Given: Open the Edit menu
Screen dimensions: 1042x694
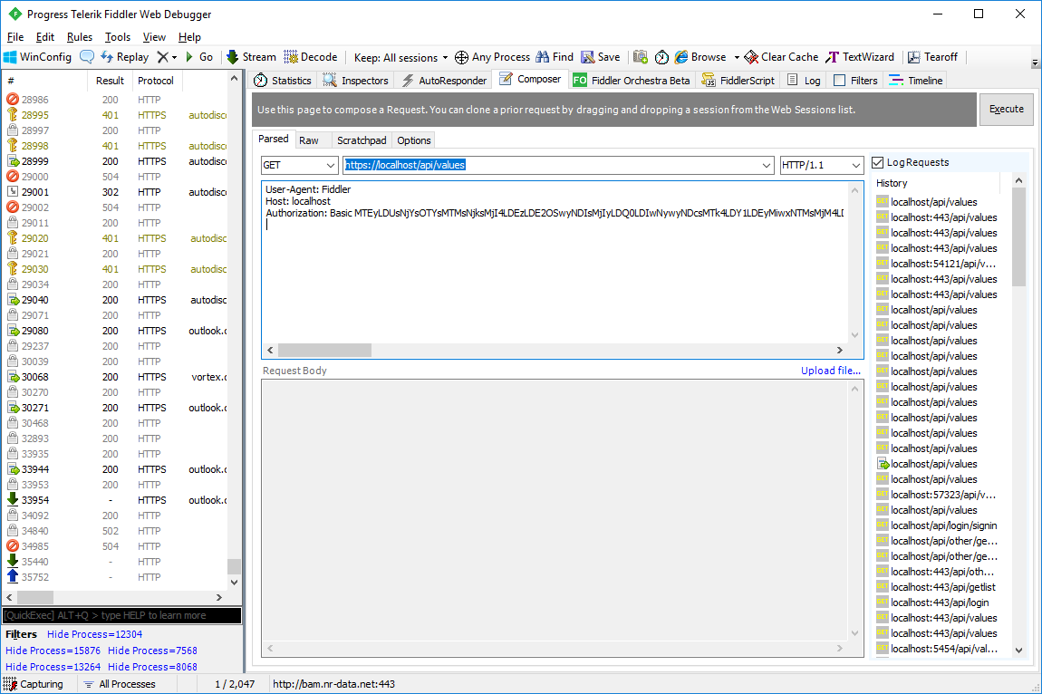Looking at the screenshot, I should tap(45, 37).
